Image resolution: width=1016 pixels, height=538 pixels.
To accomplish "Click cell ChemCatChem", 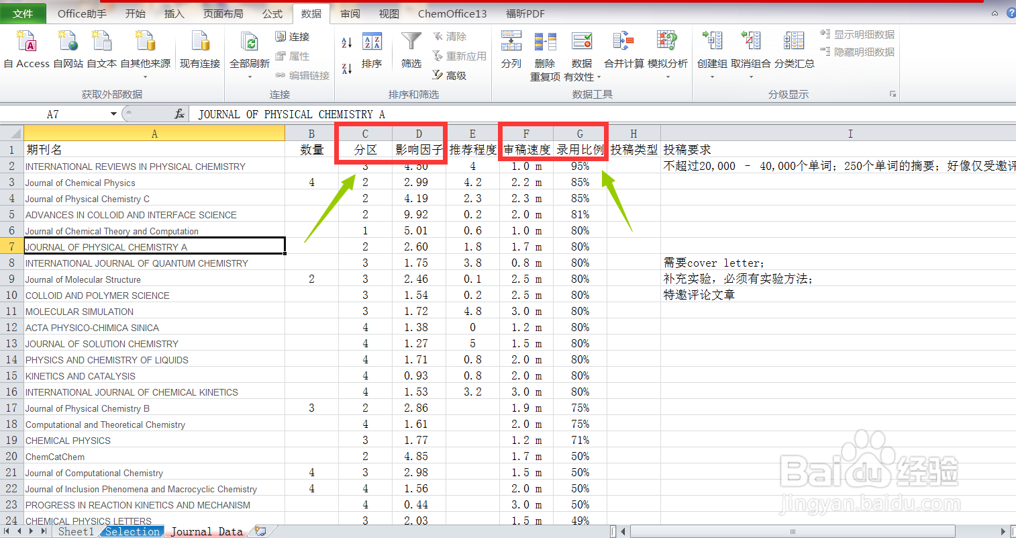I will (154, 457).
